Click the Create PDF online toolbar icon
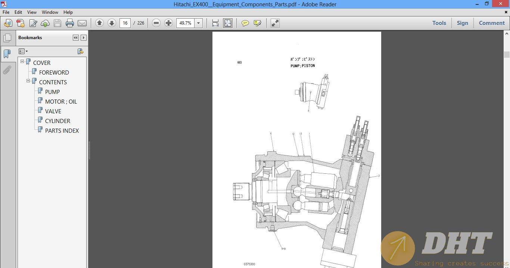Screen dimensions: 510x268 coord(8,23)
